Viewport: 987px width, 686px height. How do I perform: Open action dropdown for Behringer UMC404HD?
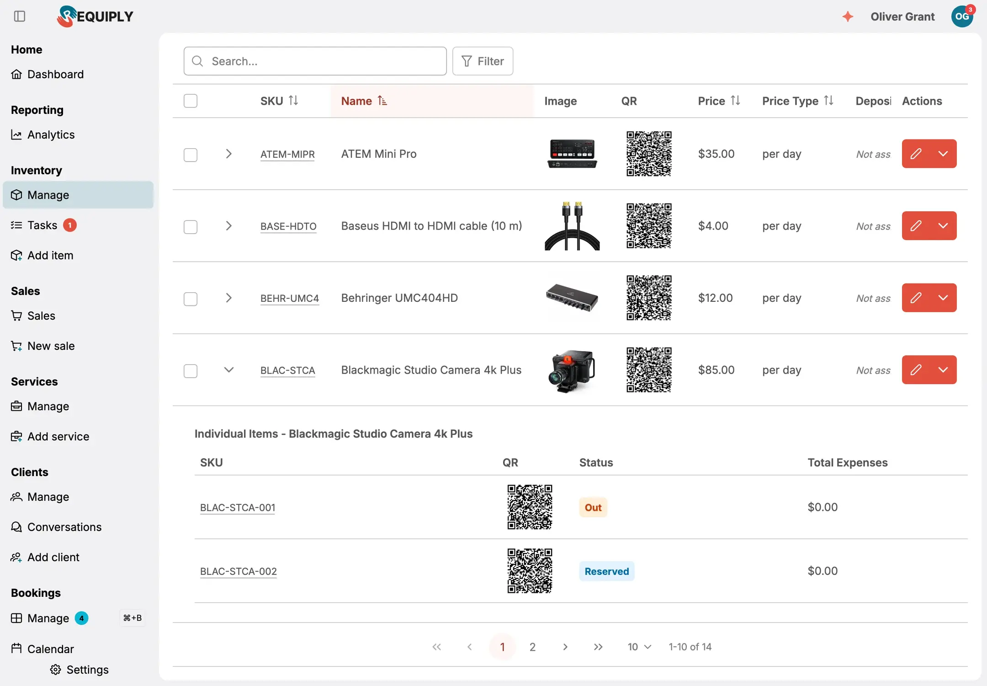(x=943, y=298)
